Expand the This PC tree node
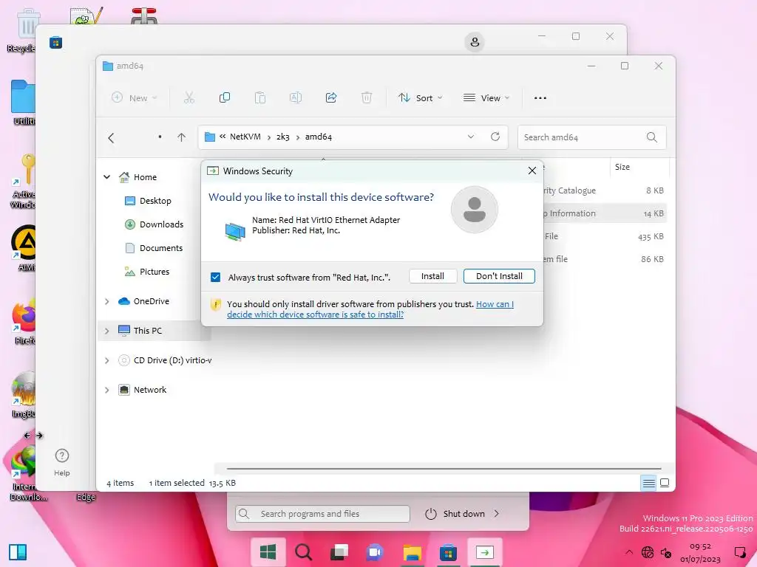 (x=106, y=331)
